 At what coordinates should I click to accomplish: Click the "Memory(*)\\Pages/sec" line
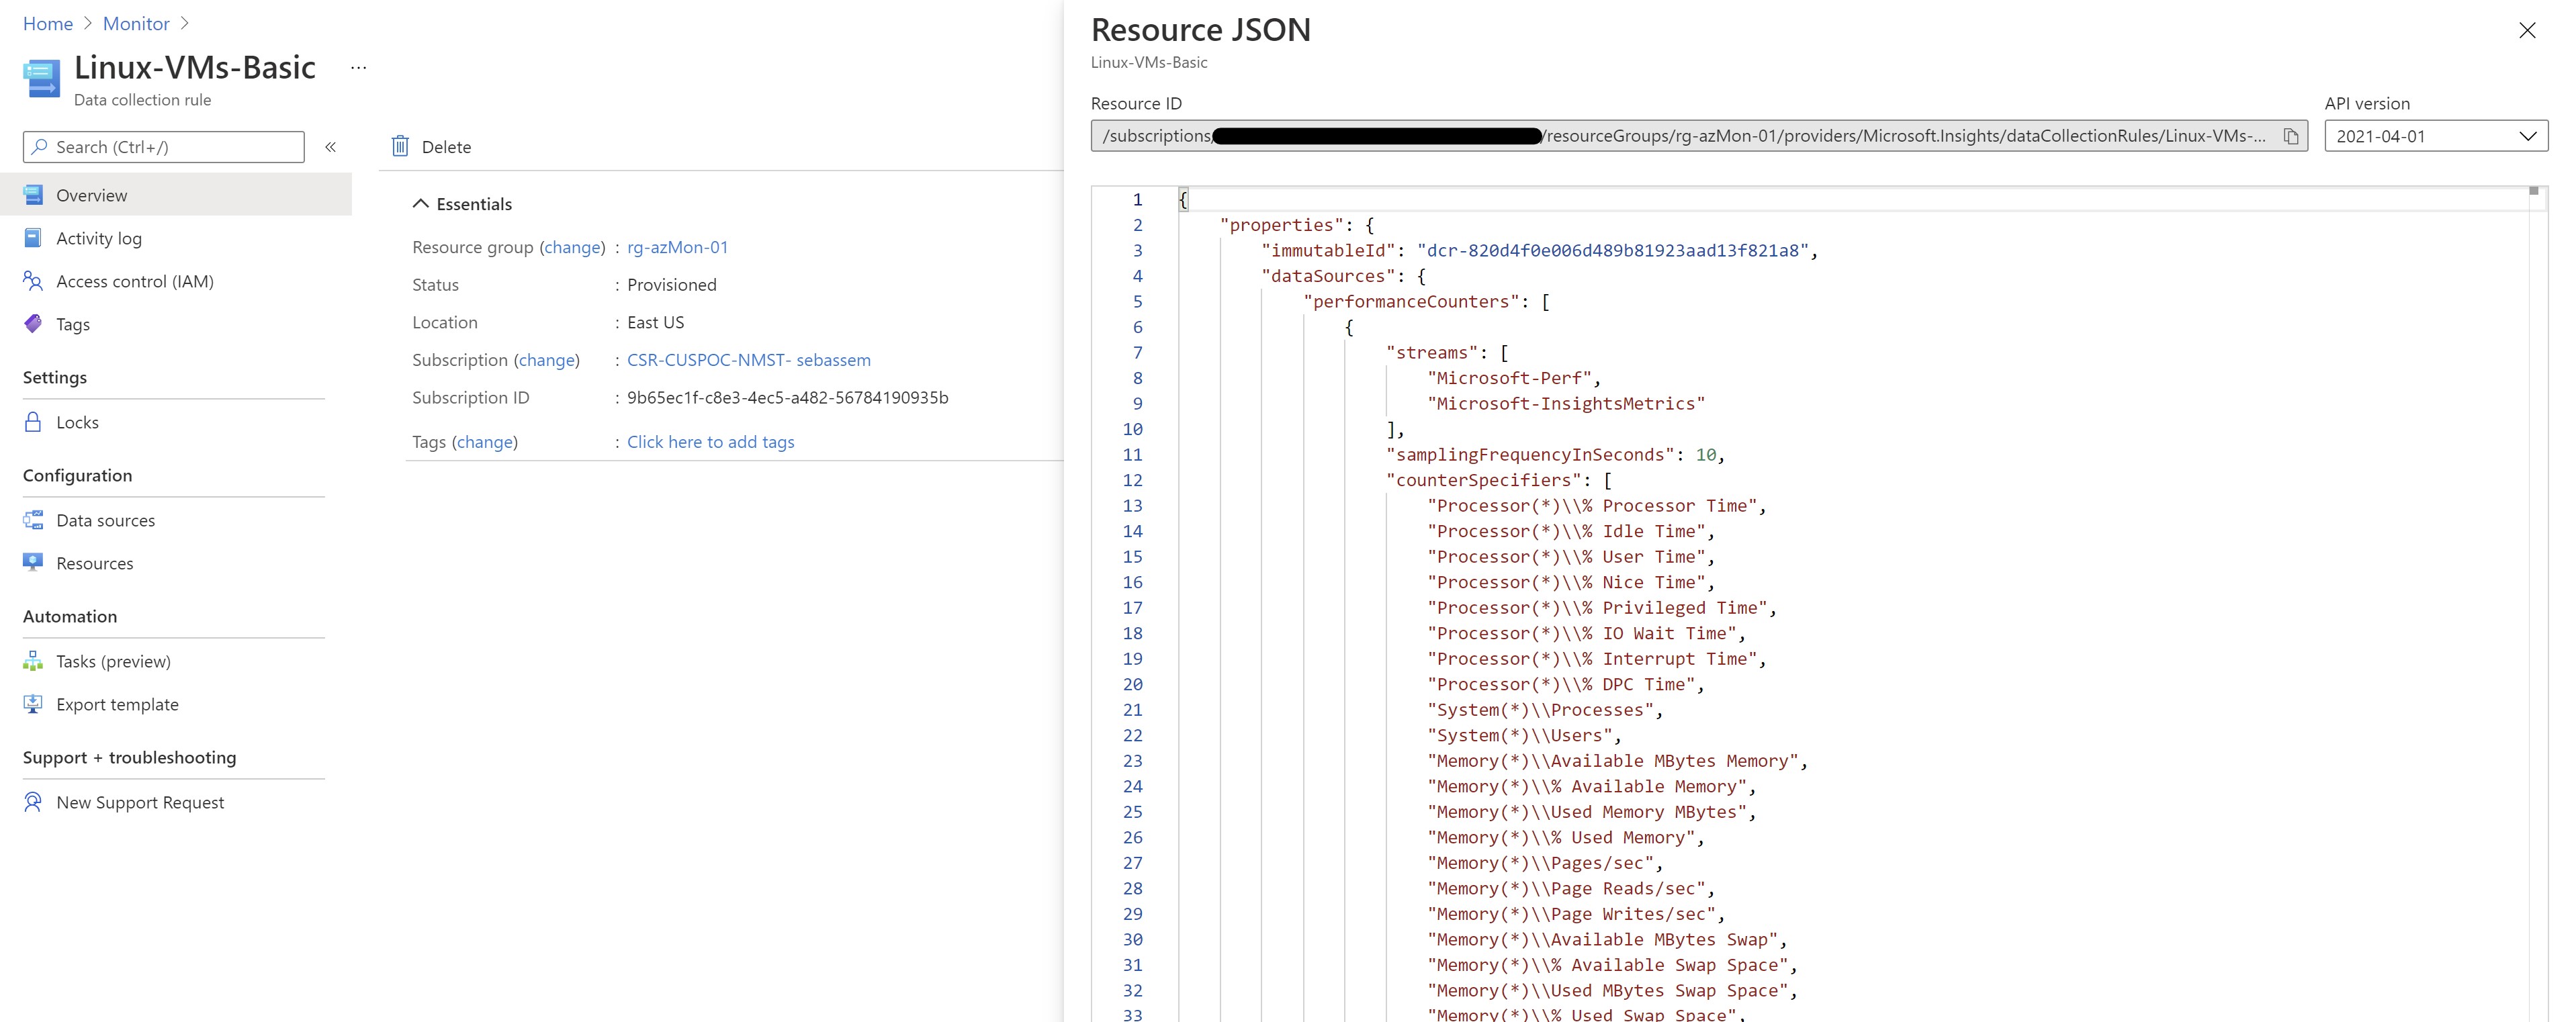(x=1545, y=863)
